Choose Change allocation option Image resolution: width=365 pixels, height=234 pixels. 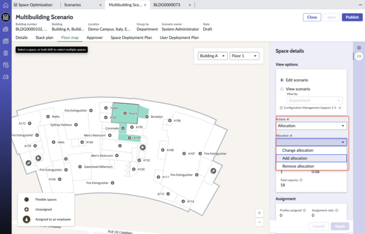[x=311, y=151]
